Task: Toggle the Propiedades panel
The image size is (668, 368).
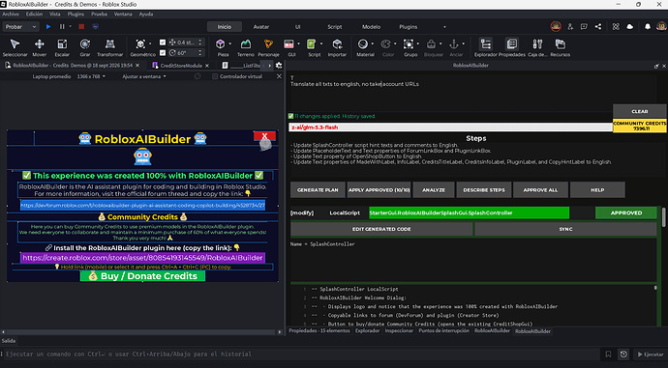Action: pos(512,47)
